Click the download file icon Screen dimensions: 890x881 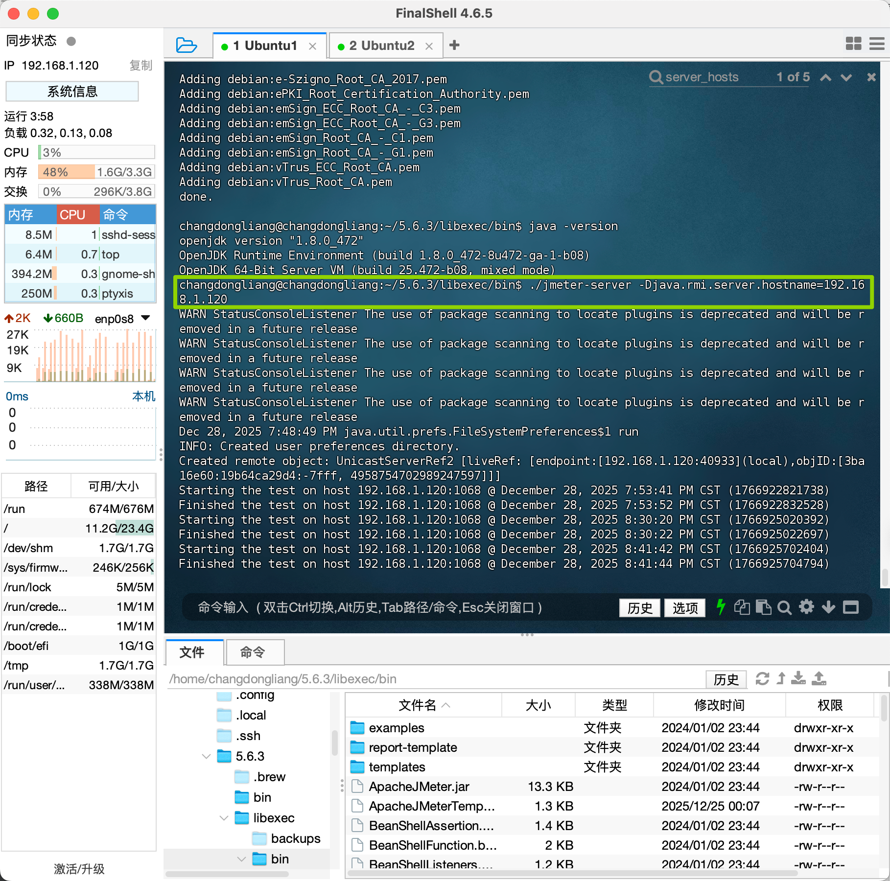pos(798,678)
